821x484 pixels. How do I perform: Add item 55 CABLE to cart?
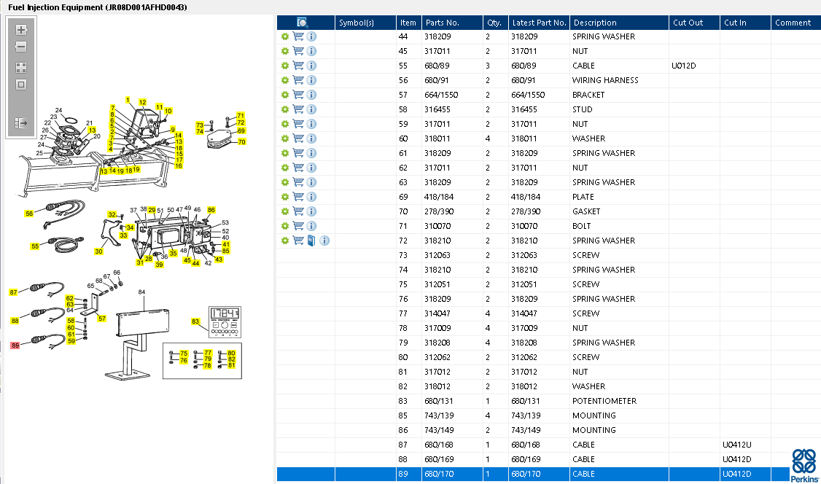[298, 66]
